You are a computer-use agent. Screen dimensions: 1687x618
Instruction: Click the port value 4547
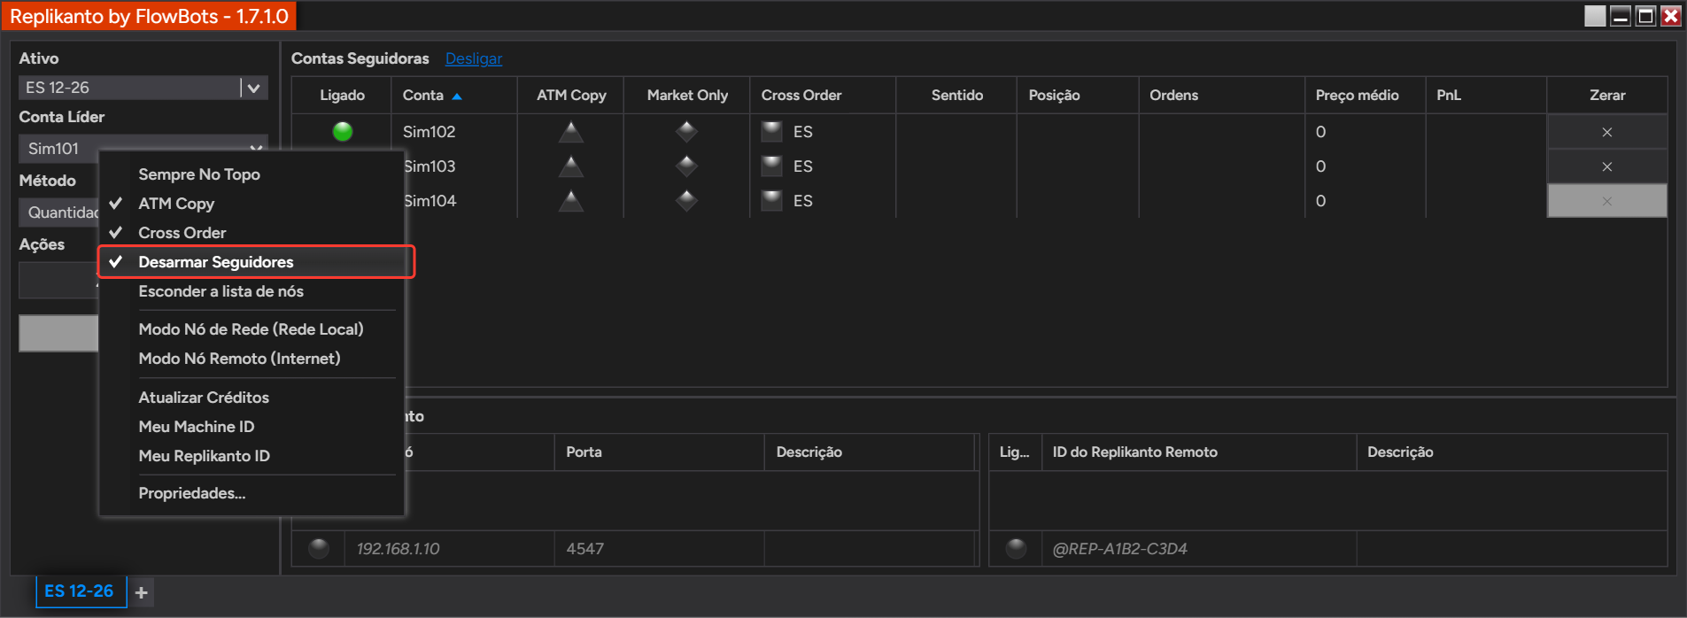point(585,549)
